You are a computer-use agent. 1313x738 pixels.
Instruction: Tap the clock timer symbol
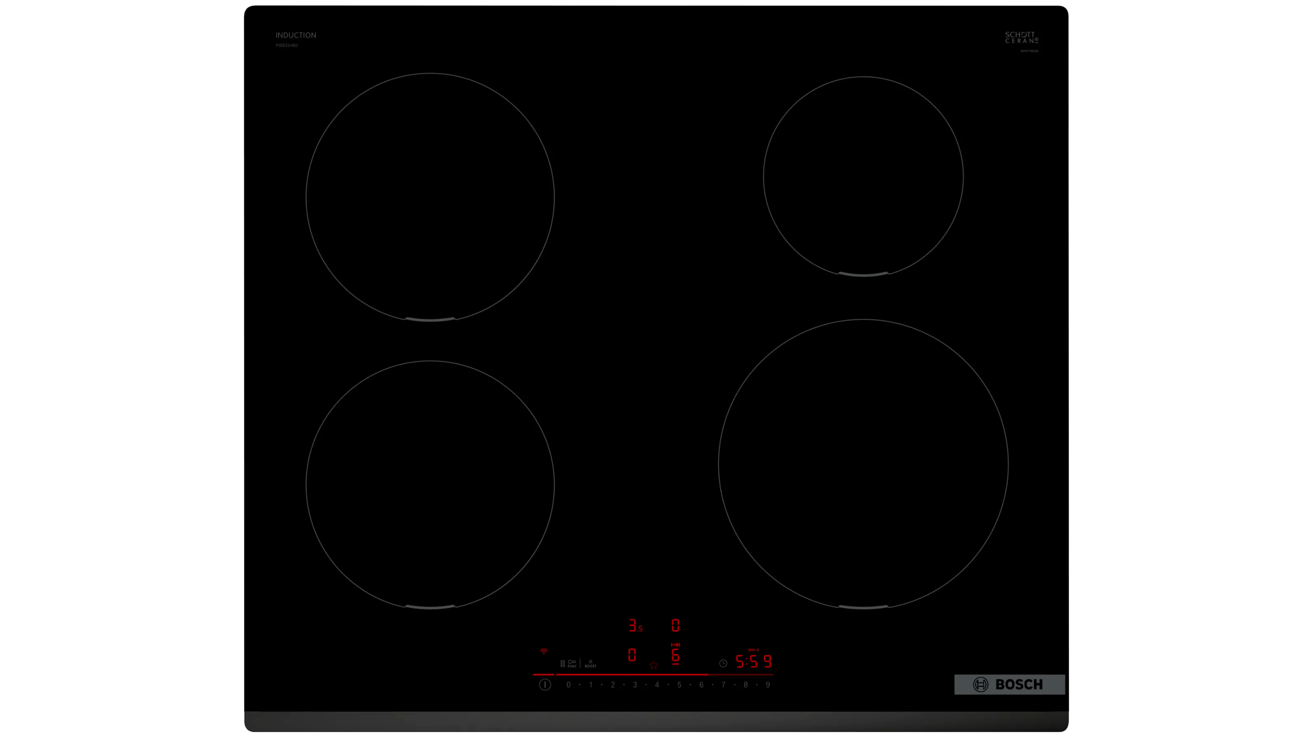(x=723, y=663)
